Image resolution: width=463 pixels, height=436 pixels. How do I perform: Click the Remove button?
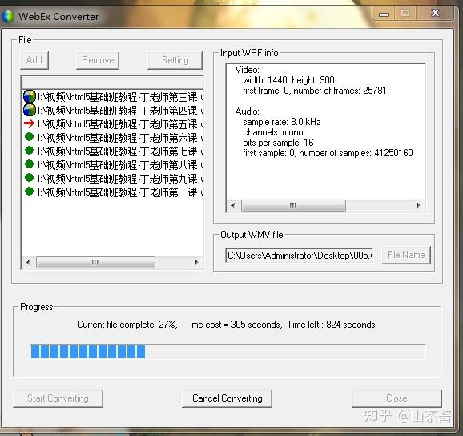tap(98, 60)
